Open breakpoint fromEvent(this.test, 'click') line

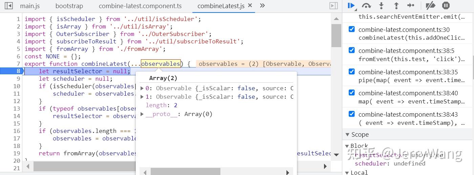(x=411, y=59)
